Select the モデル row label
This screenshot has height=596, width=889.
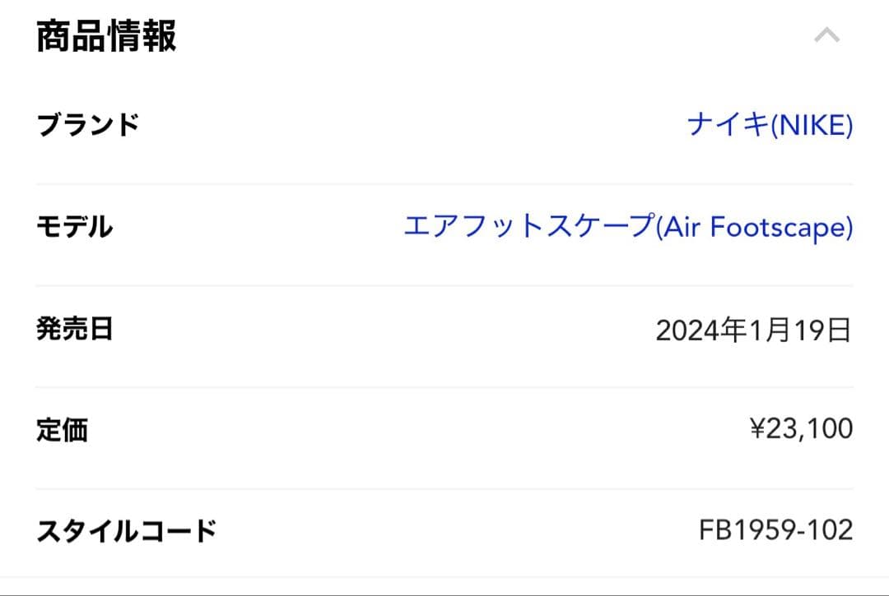point(76,228)
